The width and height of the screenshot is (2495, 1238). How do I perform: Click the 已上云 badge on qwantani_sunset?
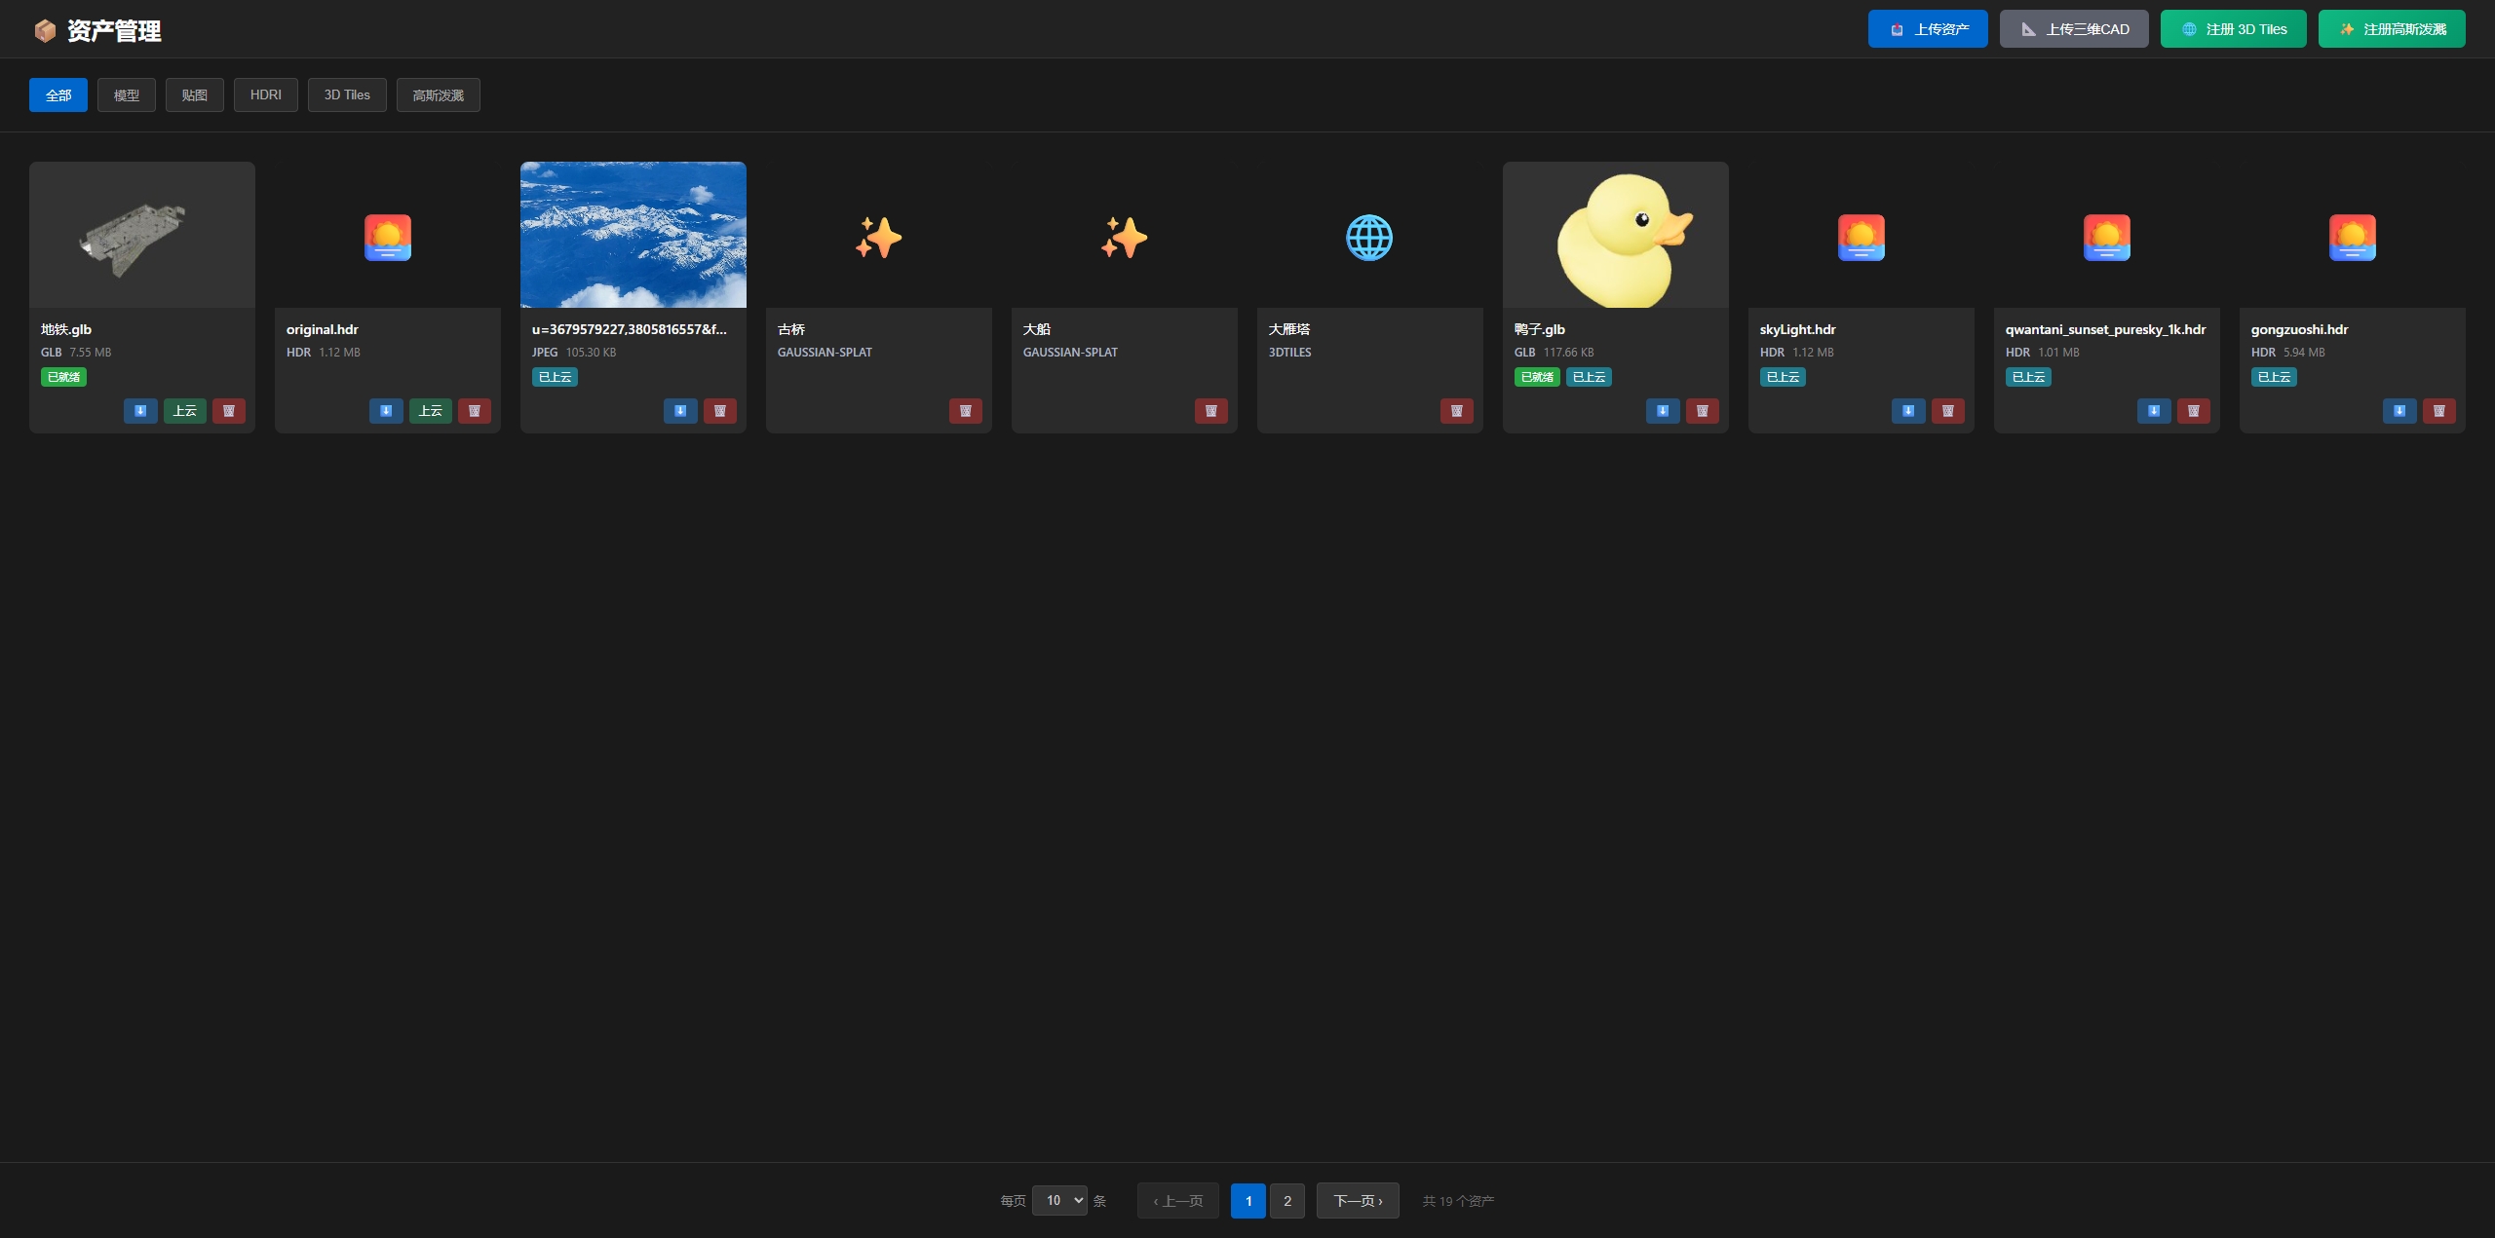click(2028, 377)
